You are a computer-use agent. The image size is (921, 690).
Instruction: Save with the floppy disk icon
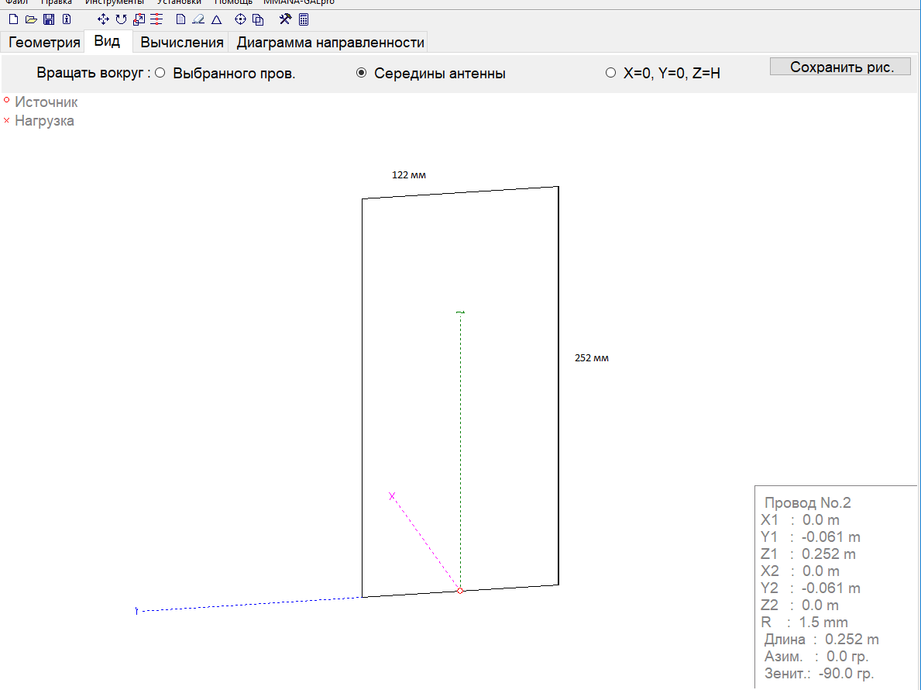pos(49,19)
